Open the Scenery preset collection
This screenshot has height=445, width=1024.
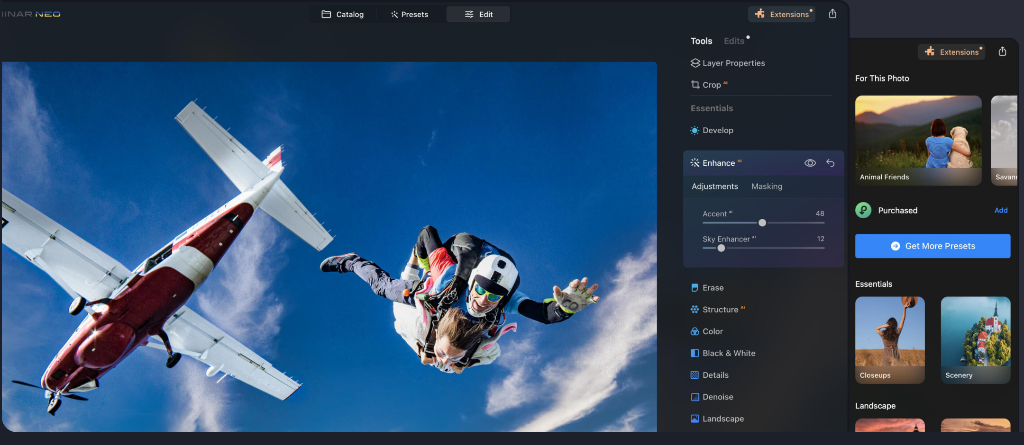point(976,340)
